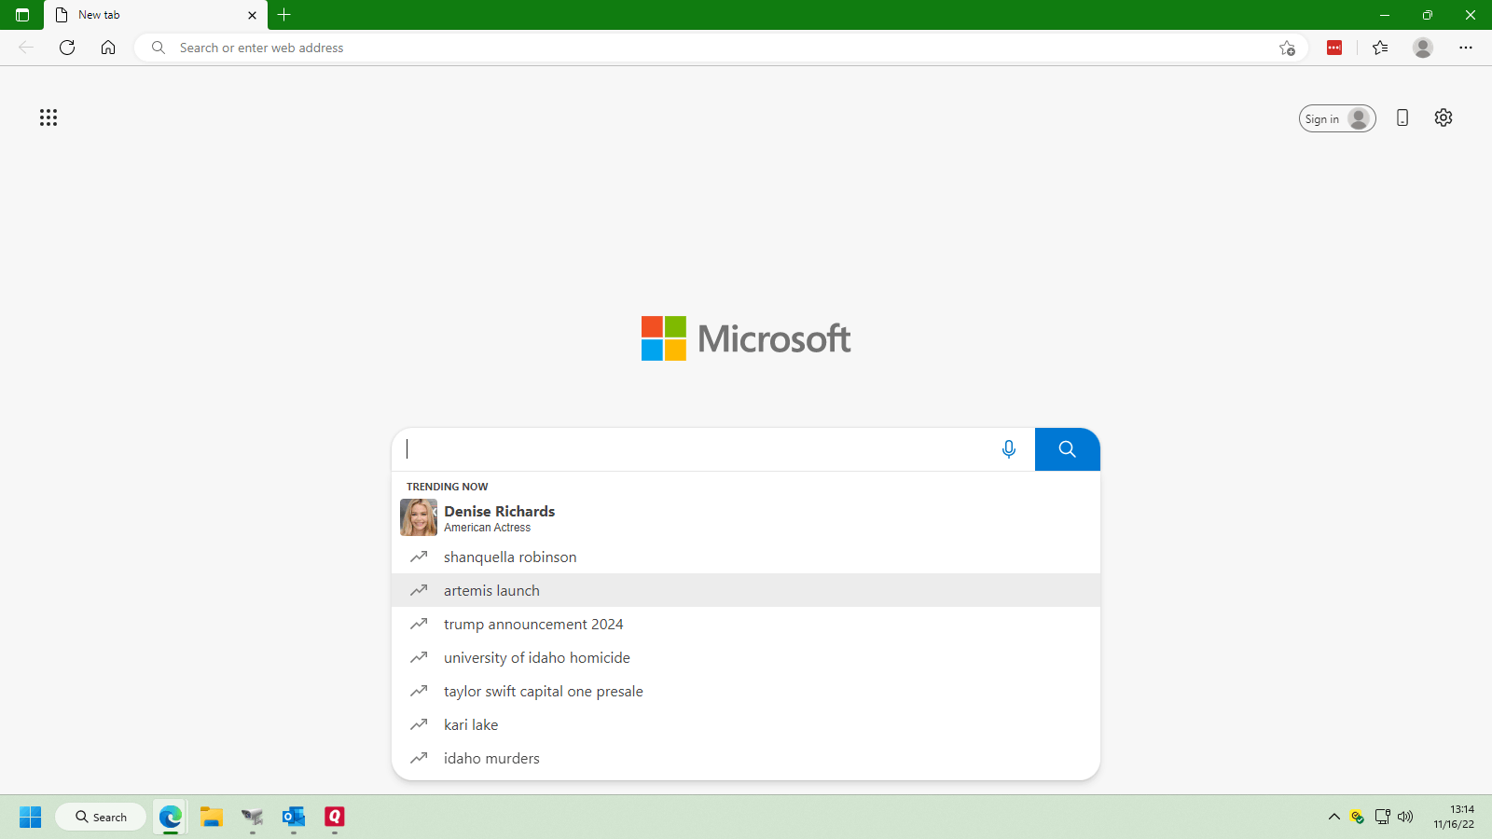Start voice search with microphone icon

1009,449
